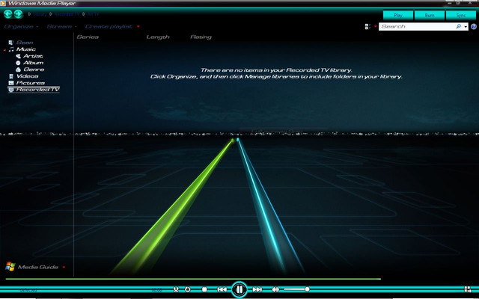This screenshot has width=479, height=299.
Task: Skip to previous track
Action: coord(222,289)
